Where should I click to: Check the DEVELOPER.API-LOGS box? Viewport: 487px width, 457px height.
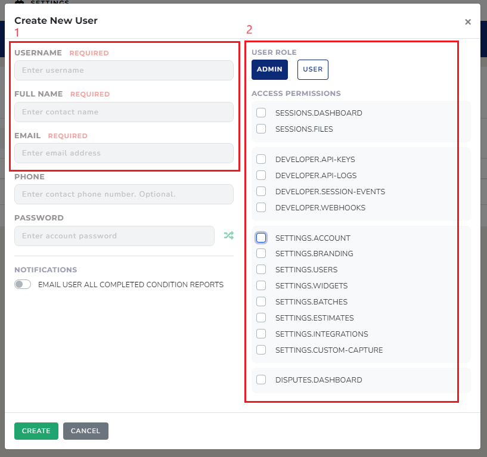tap(261, 175)
